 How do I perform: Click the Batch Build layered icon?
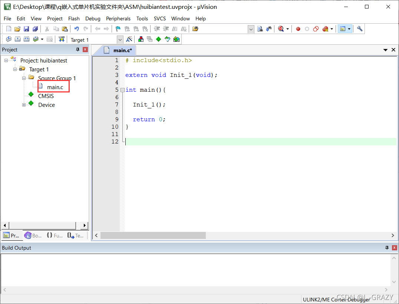[x=36, y=39]
